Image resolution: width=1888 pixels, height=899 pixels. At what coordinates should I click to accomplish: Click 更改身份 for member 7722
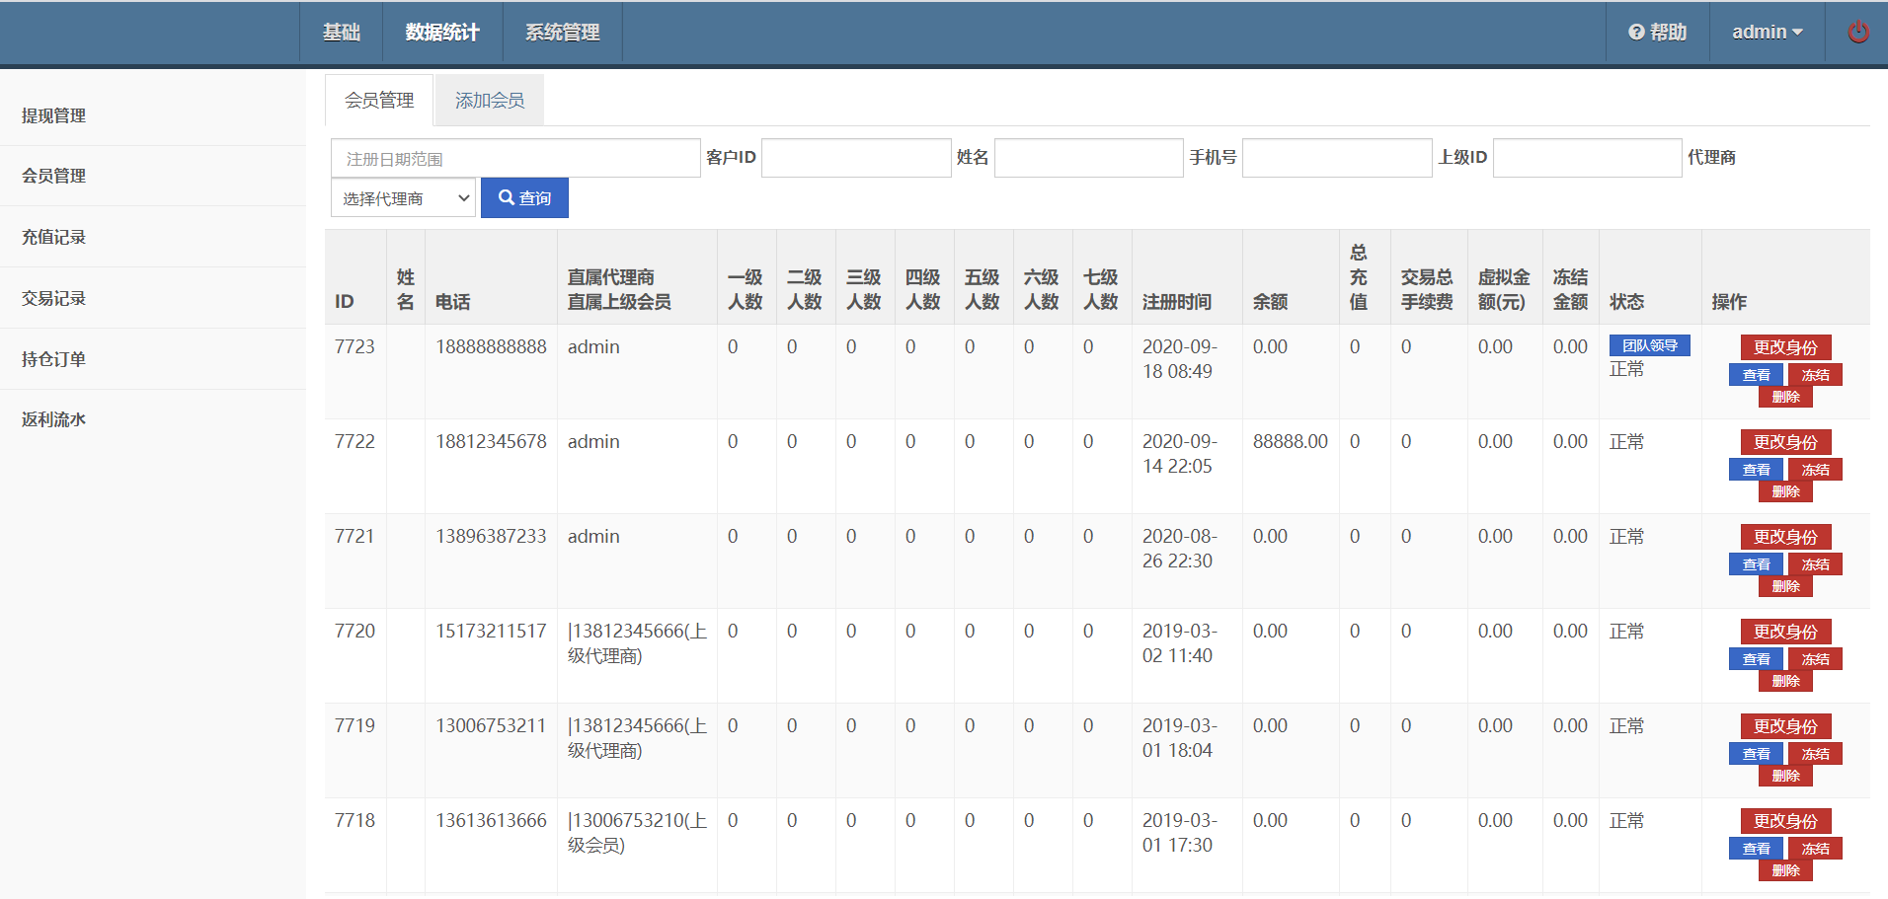pyautogui.click(x=1785, y=442)
